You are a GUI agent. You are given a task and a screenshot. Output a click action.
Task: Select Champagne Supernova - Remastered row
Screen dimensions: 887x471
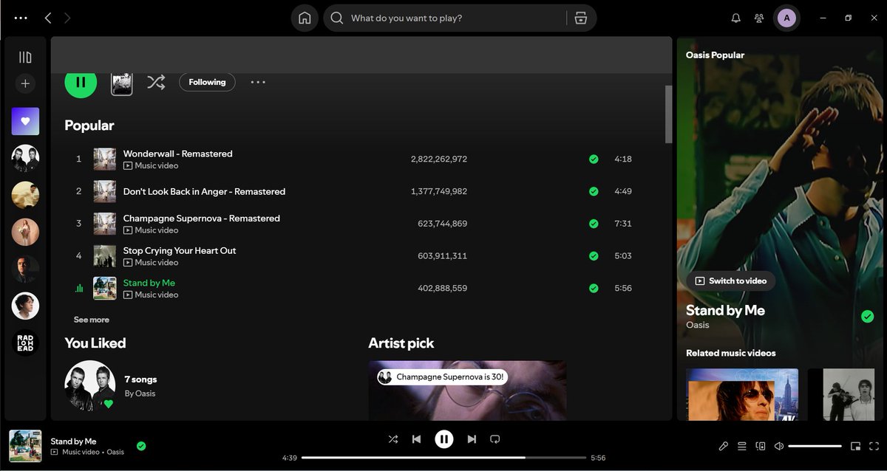[356, 224]
